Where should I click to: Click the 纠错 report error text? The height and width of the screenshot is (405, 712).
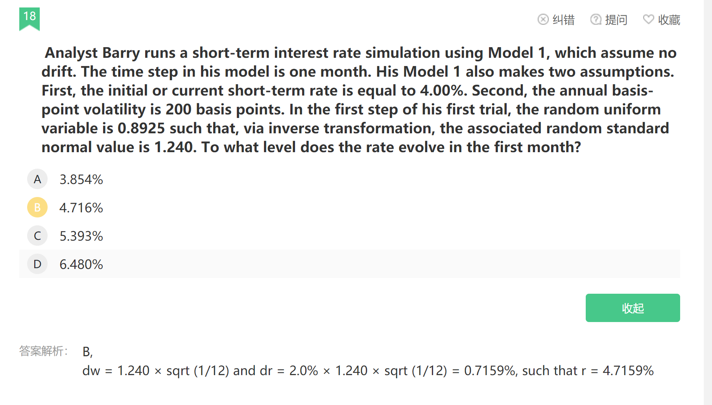point(563,20)
